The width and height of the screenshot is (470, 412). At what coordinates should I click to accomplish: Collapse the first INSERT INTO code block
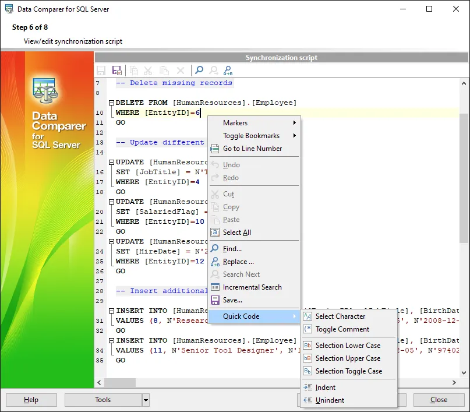pos(110,311)
